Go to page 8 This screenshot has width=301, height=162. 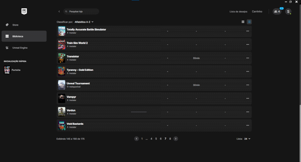click(170, 139)
